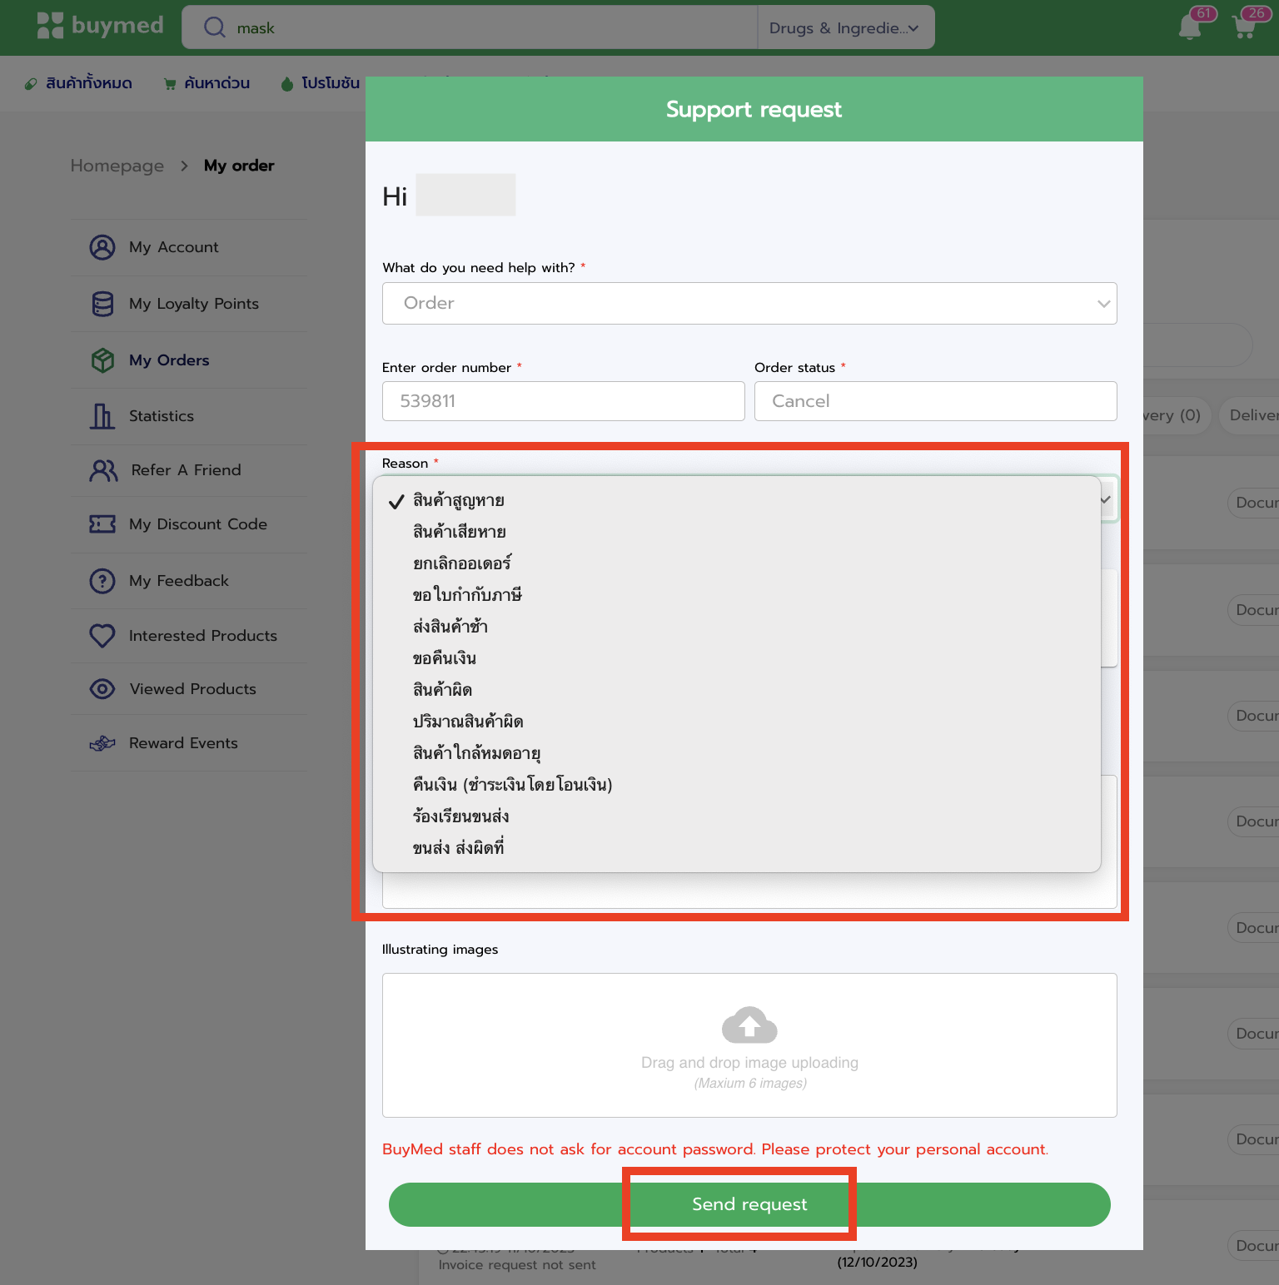Click the Refer A Friend people icon

coord(103,470)
